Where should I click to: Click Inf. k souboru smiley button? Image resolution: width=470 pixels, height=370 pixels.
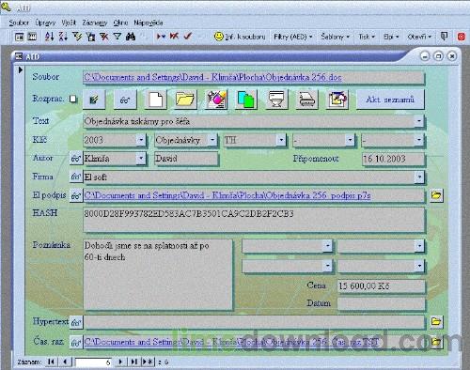(240, 37)
